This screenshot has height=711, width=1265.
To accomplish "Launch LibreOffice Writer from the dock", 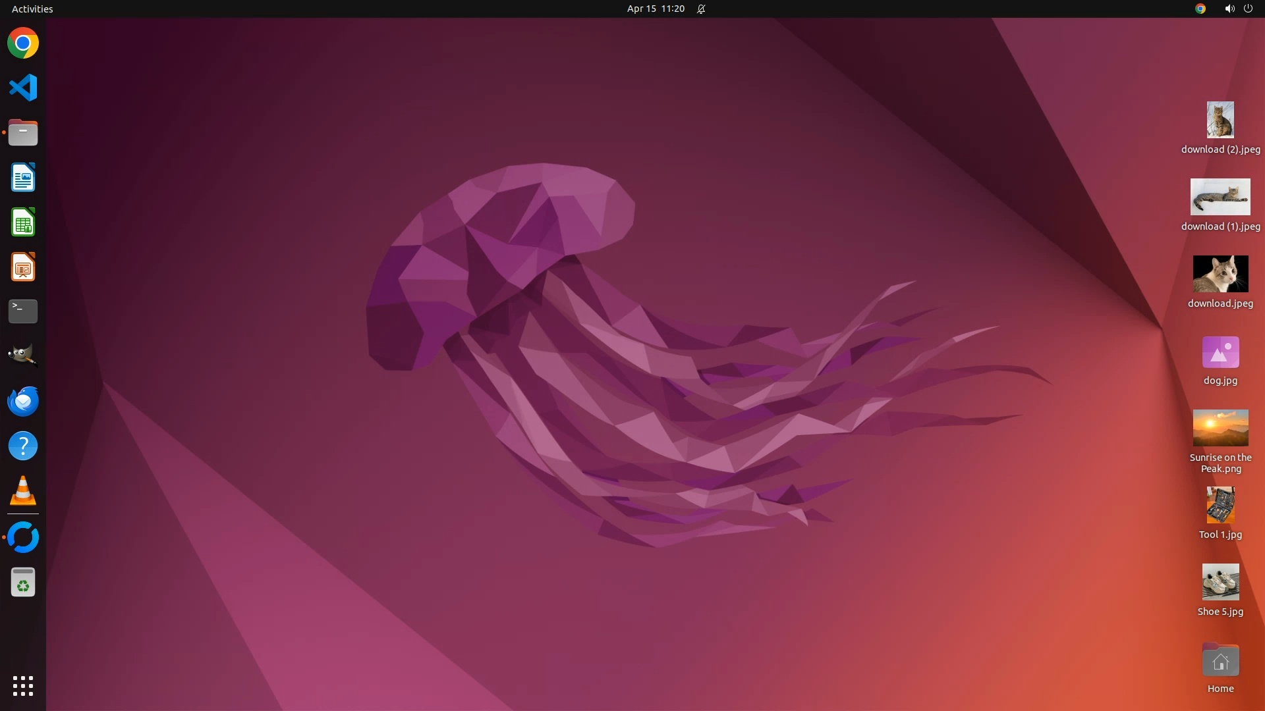I will point(23,178).
